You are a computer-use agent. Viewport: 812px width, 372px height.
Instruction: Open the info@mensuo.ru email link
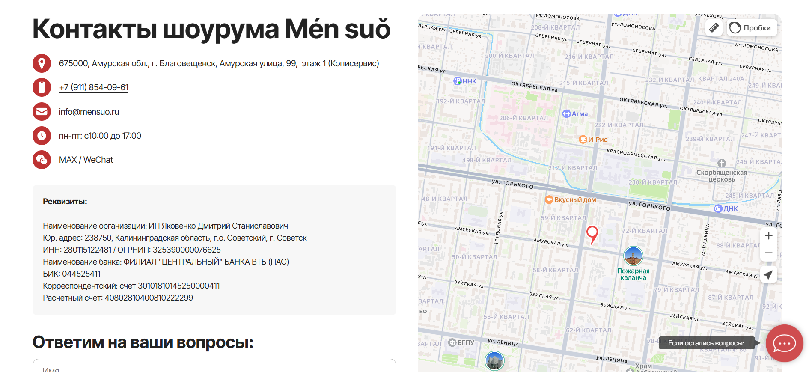coord(89,112)
